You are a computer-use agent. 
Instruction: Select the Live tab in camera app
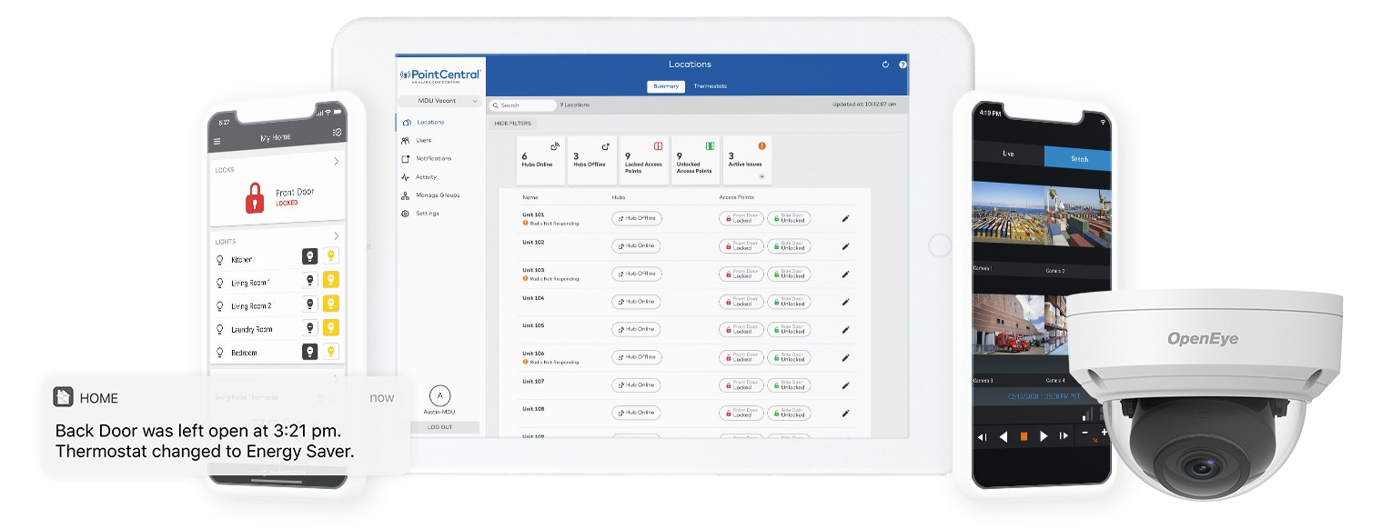point(1008,155)
